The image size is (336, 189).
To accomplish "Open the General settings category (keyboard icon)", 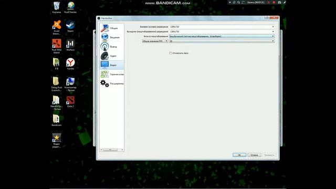I will pos(112,28).
